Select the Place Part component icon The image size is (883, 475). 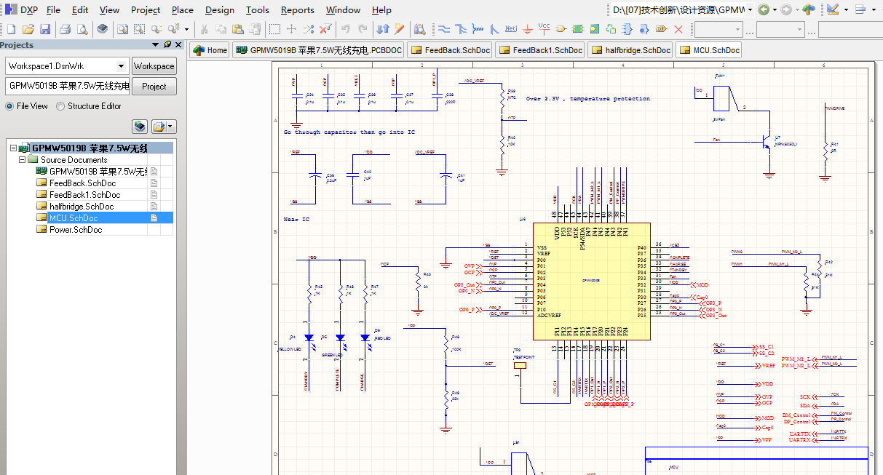pyautogui.click(x=561, y=29)
